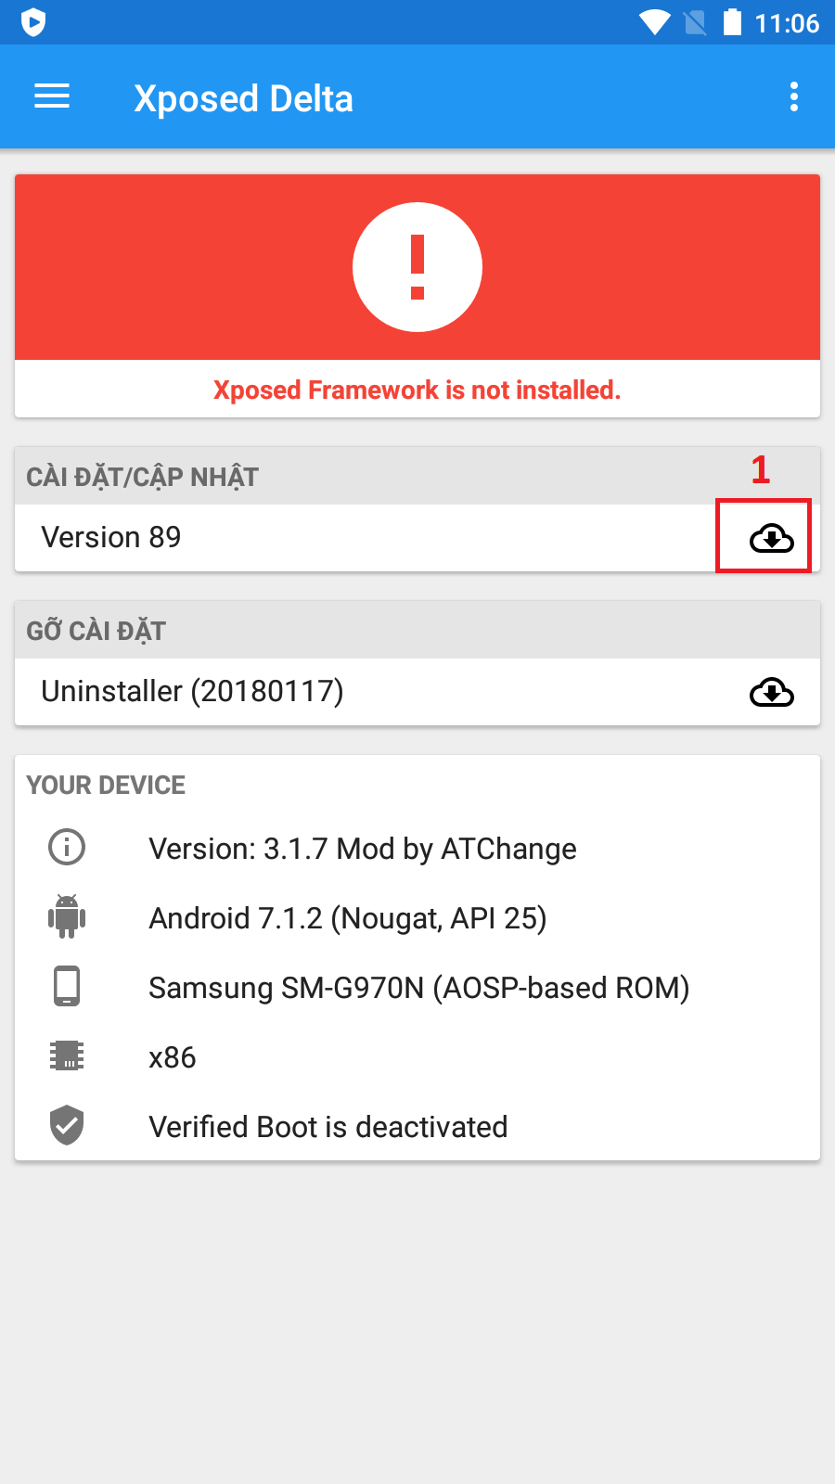Viewport: 835px width, 1484px height.
Task: Tap the phone device icon
Action: tap(67, 986)
